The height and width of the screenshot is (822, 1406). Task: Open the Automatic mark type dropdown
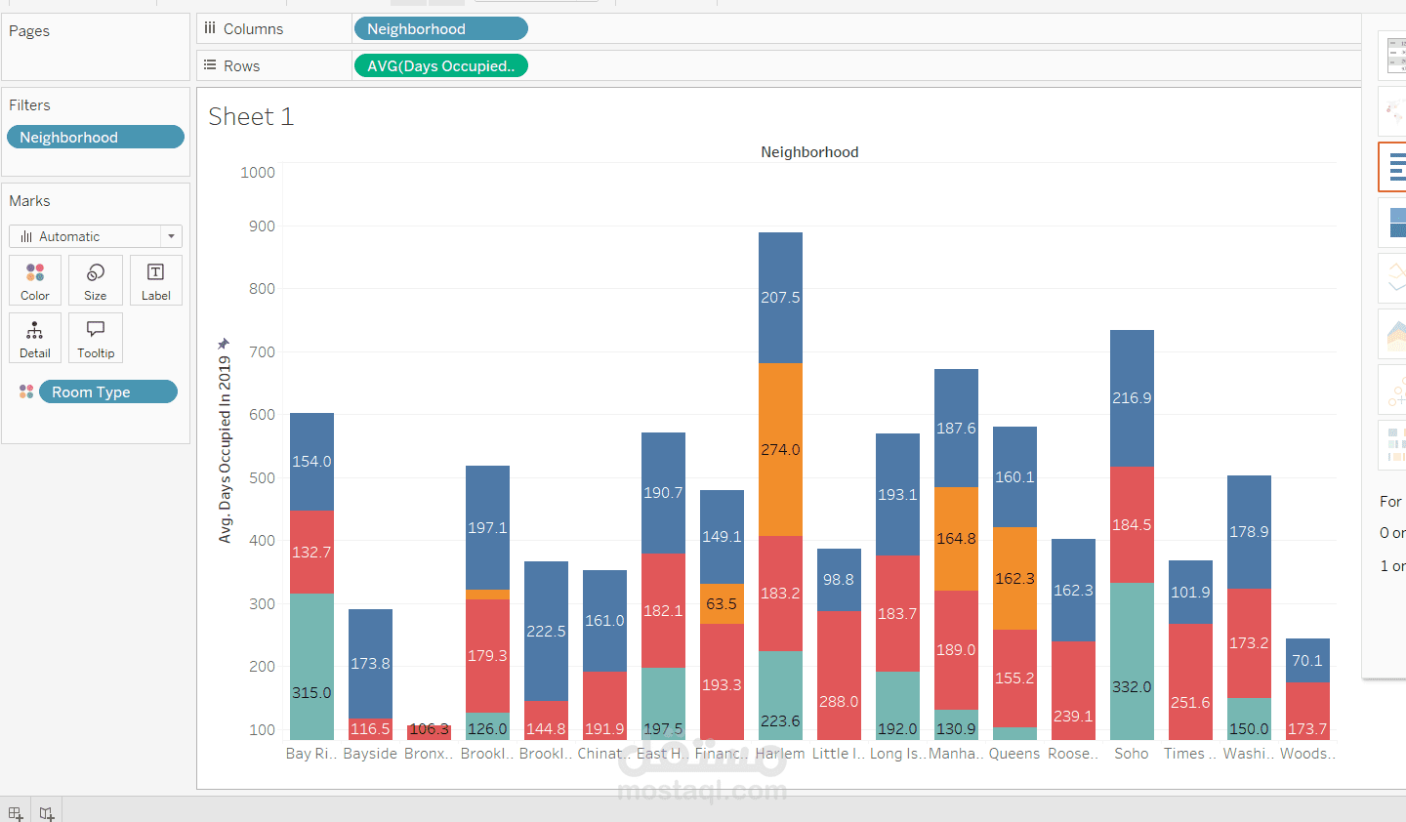point(96,236)
